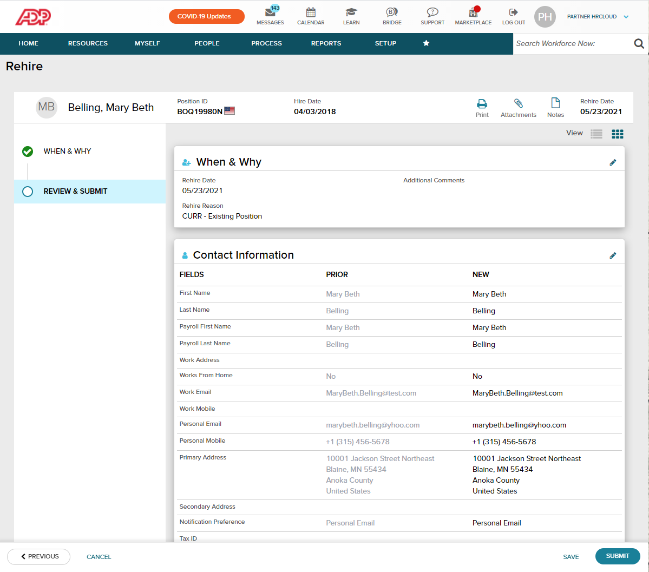Viewport: 649px width, 572px height.
Task: Edit the When & Why section
Action: click(613, 162)
